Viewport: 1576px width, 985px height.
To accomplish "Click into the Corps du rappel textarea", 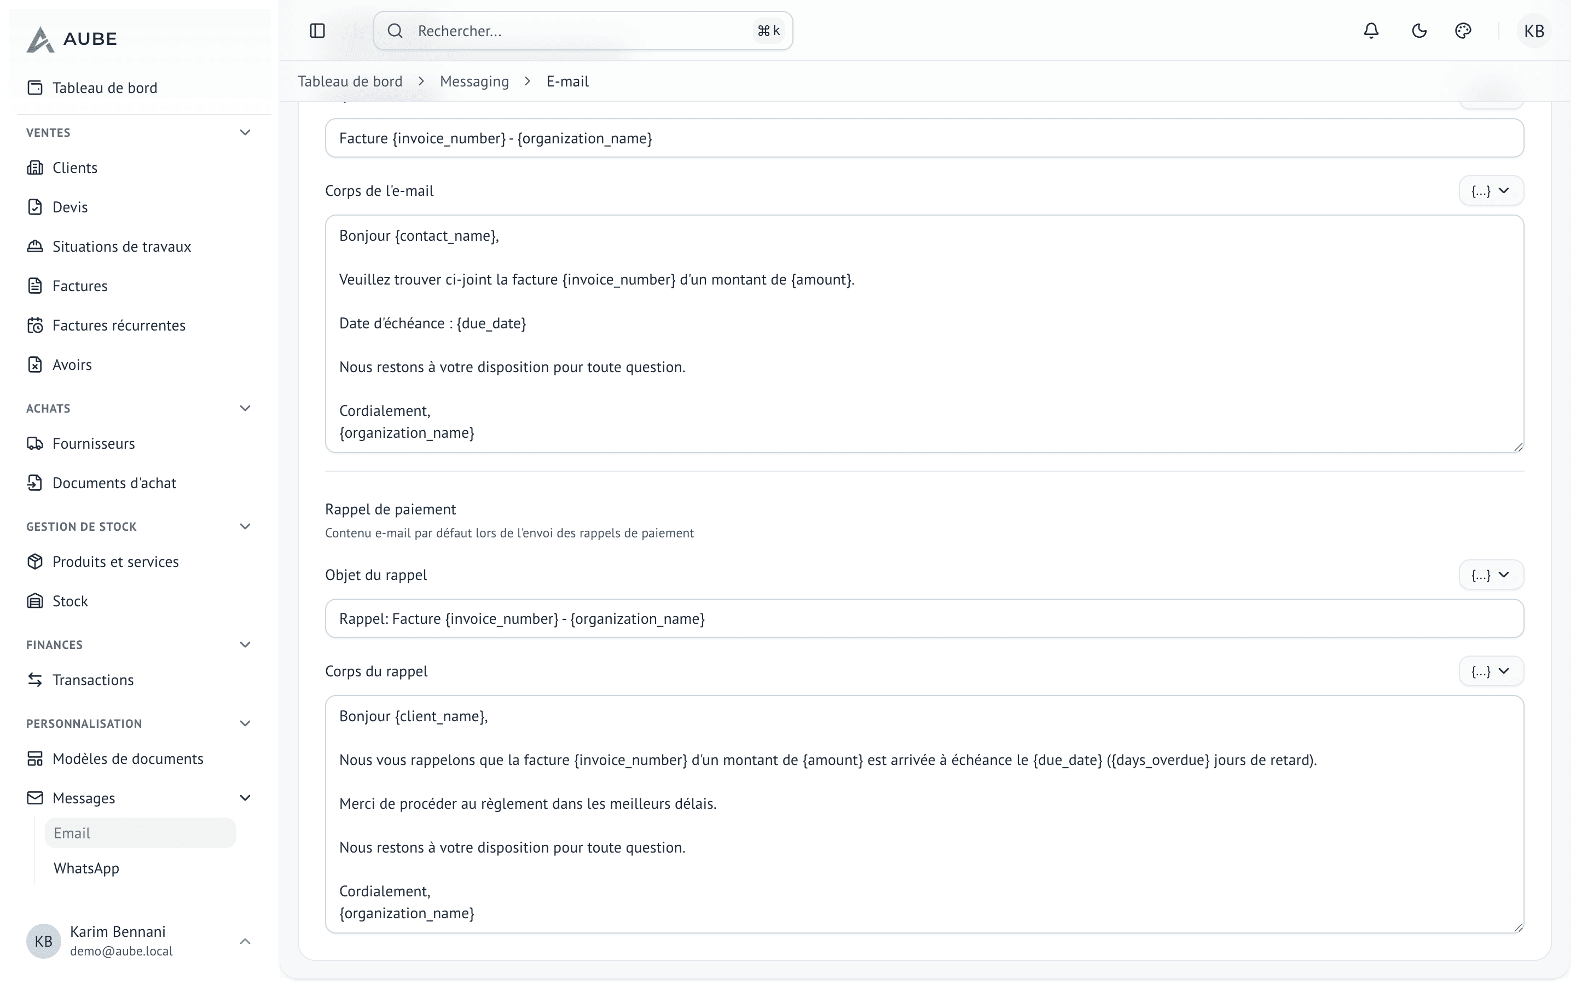I will pos(924,814).
